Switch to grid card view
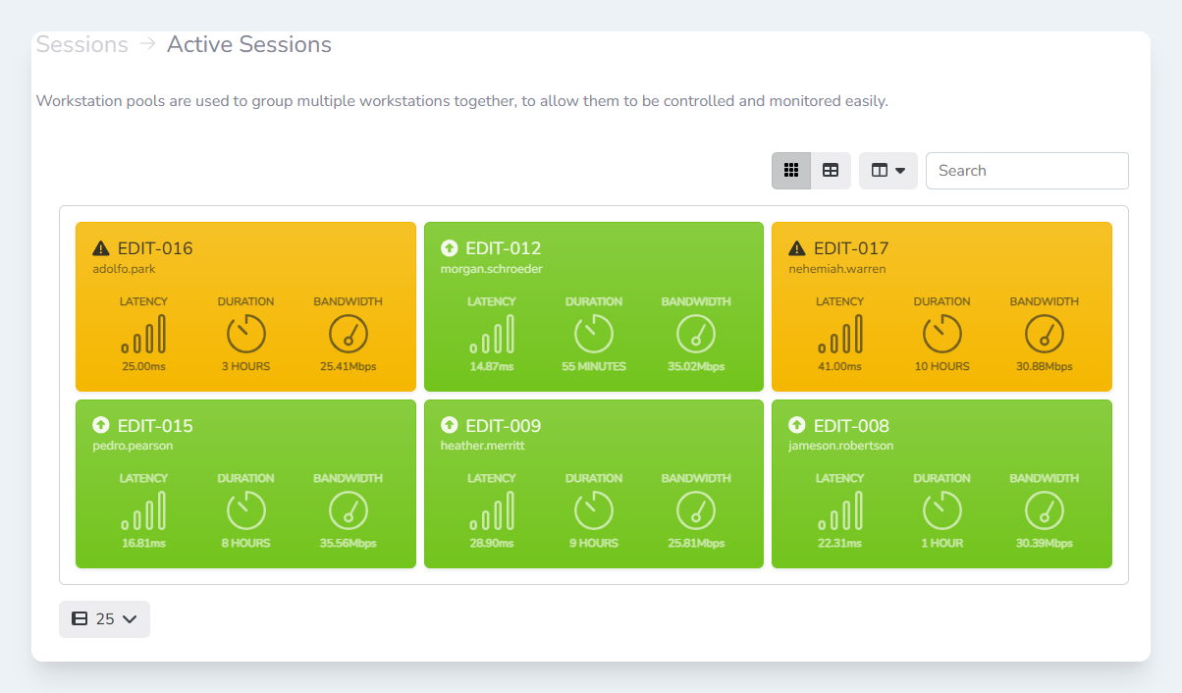 [791, 171]
